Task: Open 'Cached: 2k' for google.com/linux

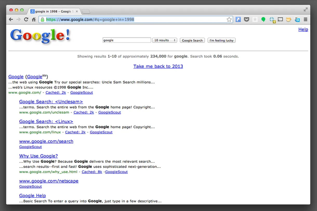Action: coord(75,132)
